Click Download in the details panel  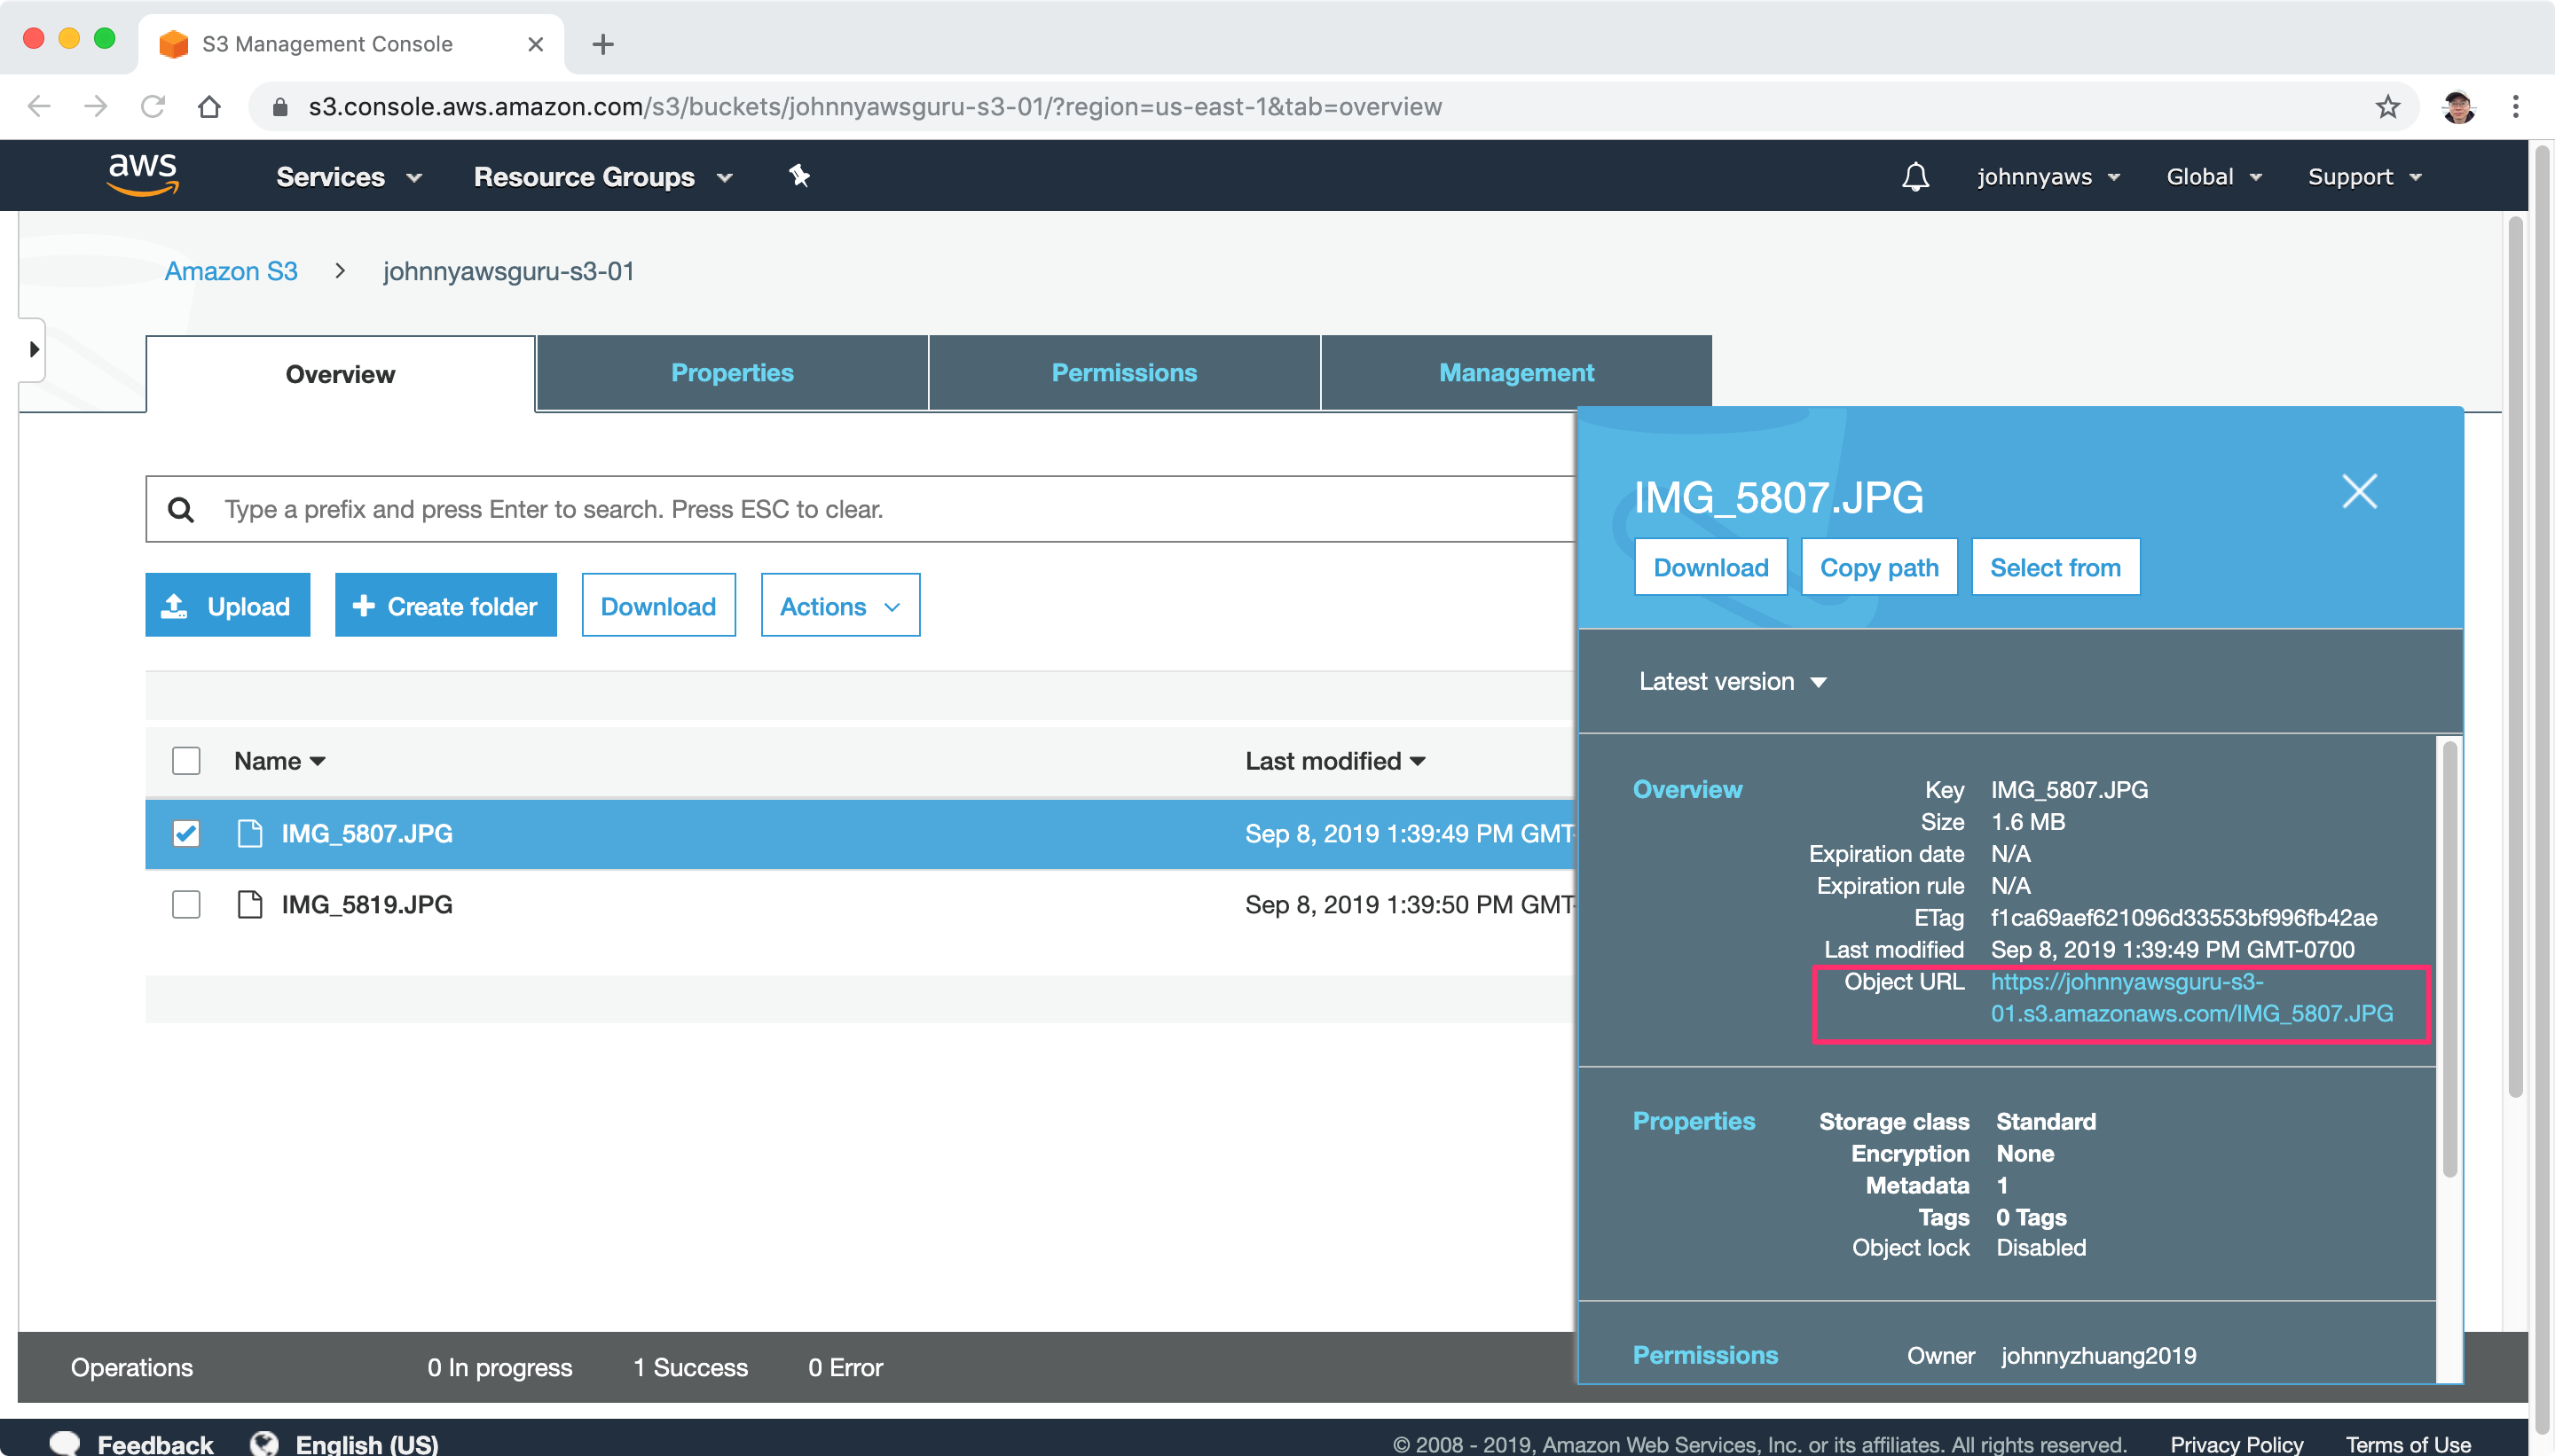pos(1710,568)
